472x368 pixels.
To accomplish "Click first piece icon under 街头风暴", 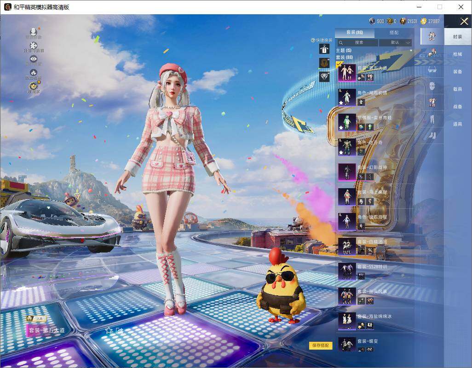I will 361,301.
